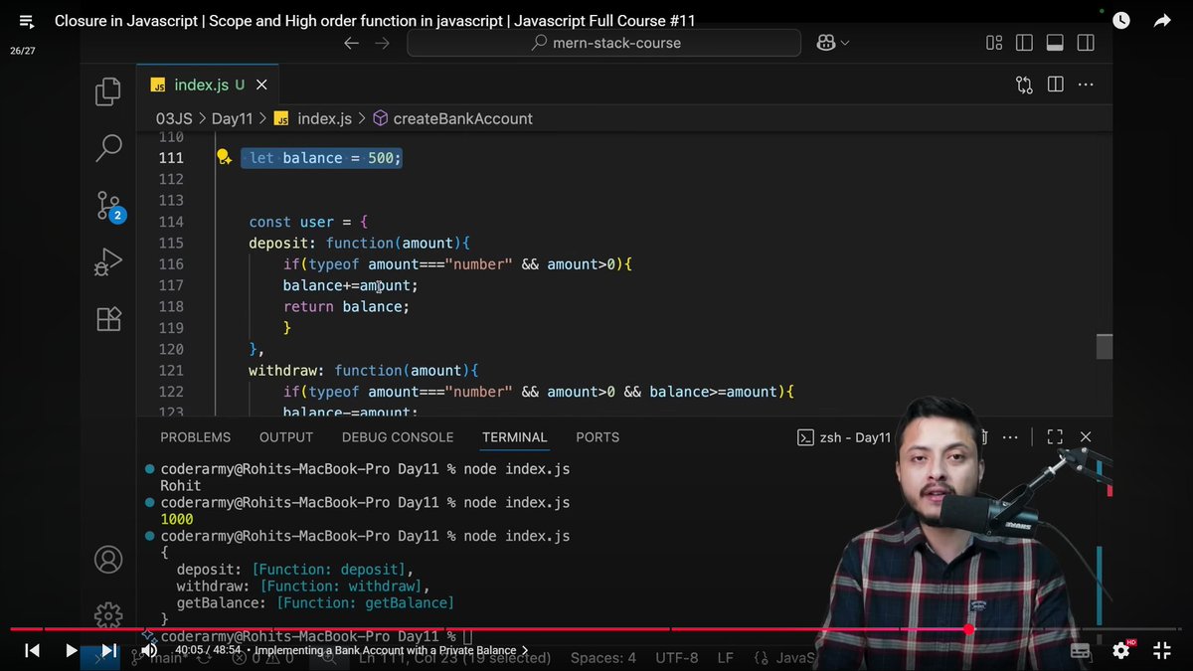Select the index.js editor tab
Screen dimensions: 1193x671
point(208,84)
